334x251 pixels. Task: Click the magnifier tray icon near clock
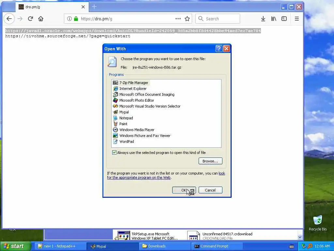tap(310, 246)
